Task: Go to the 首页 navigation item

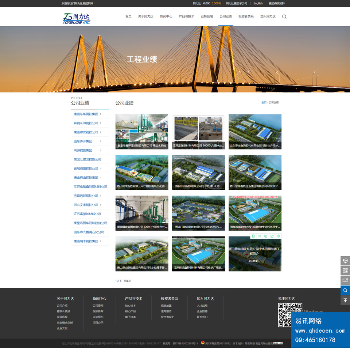Action: click(x=128, y=16)
